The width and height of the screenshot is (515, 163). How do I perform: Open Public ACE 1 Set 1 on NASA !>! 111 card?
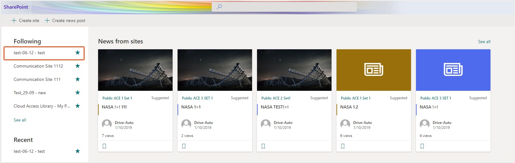[x=117, y=98]
